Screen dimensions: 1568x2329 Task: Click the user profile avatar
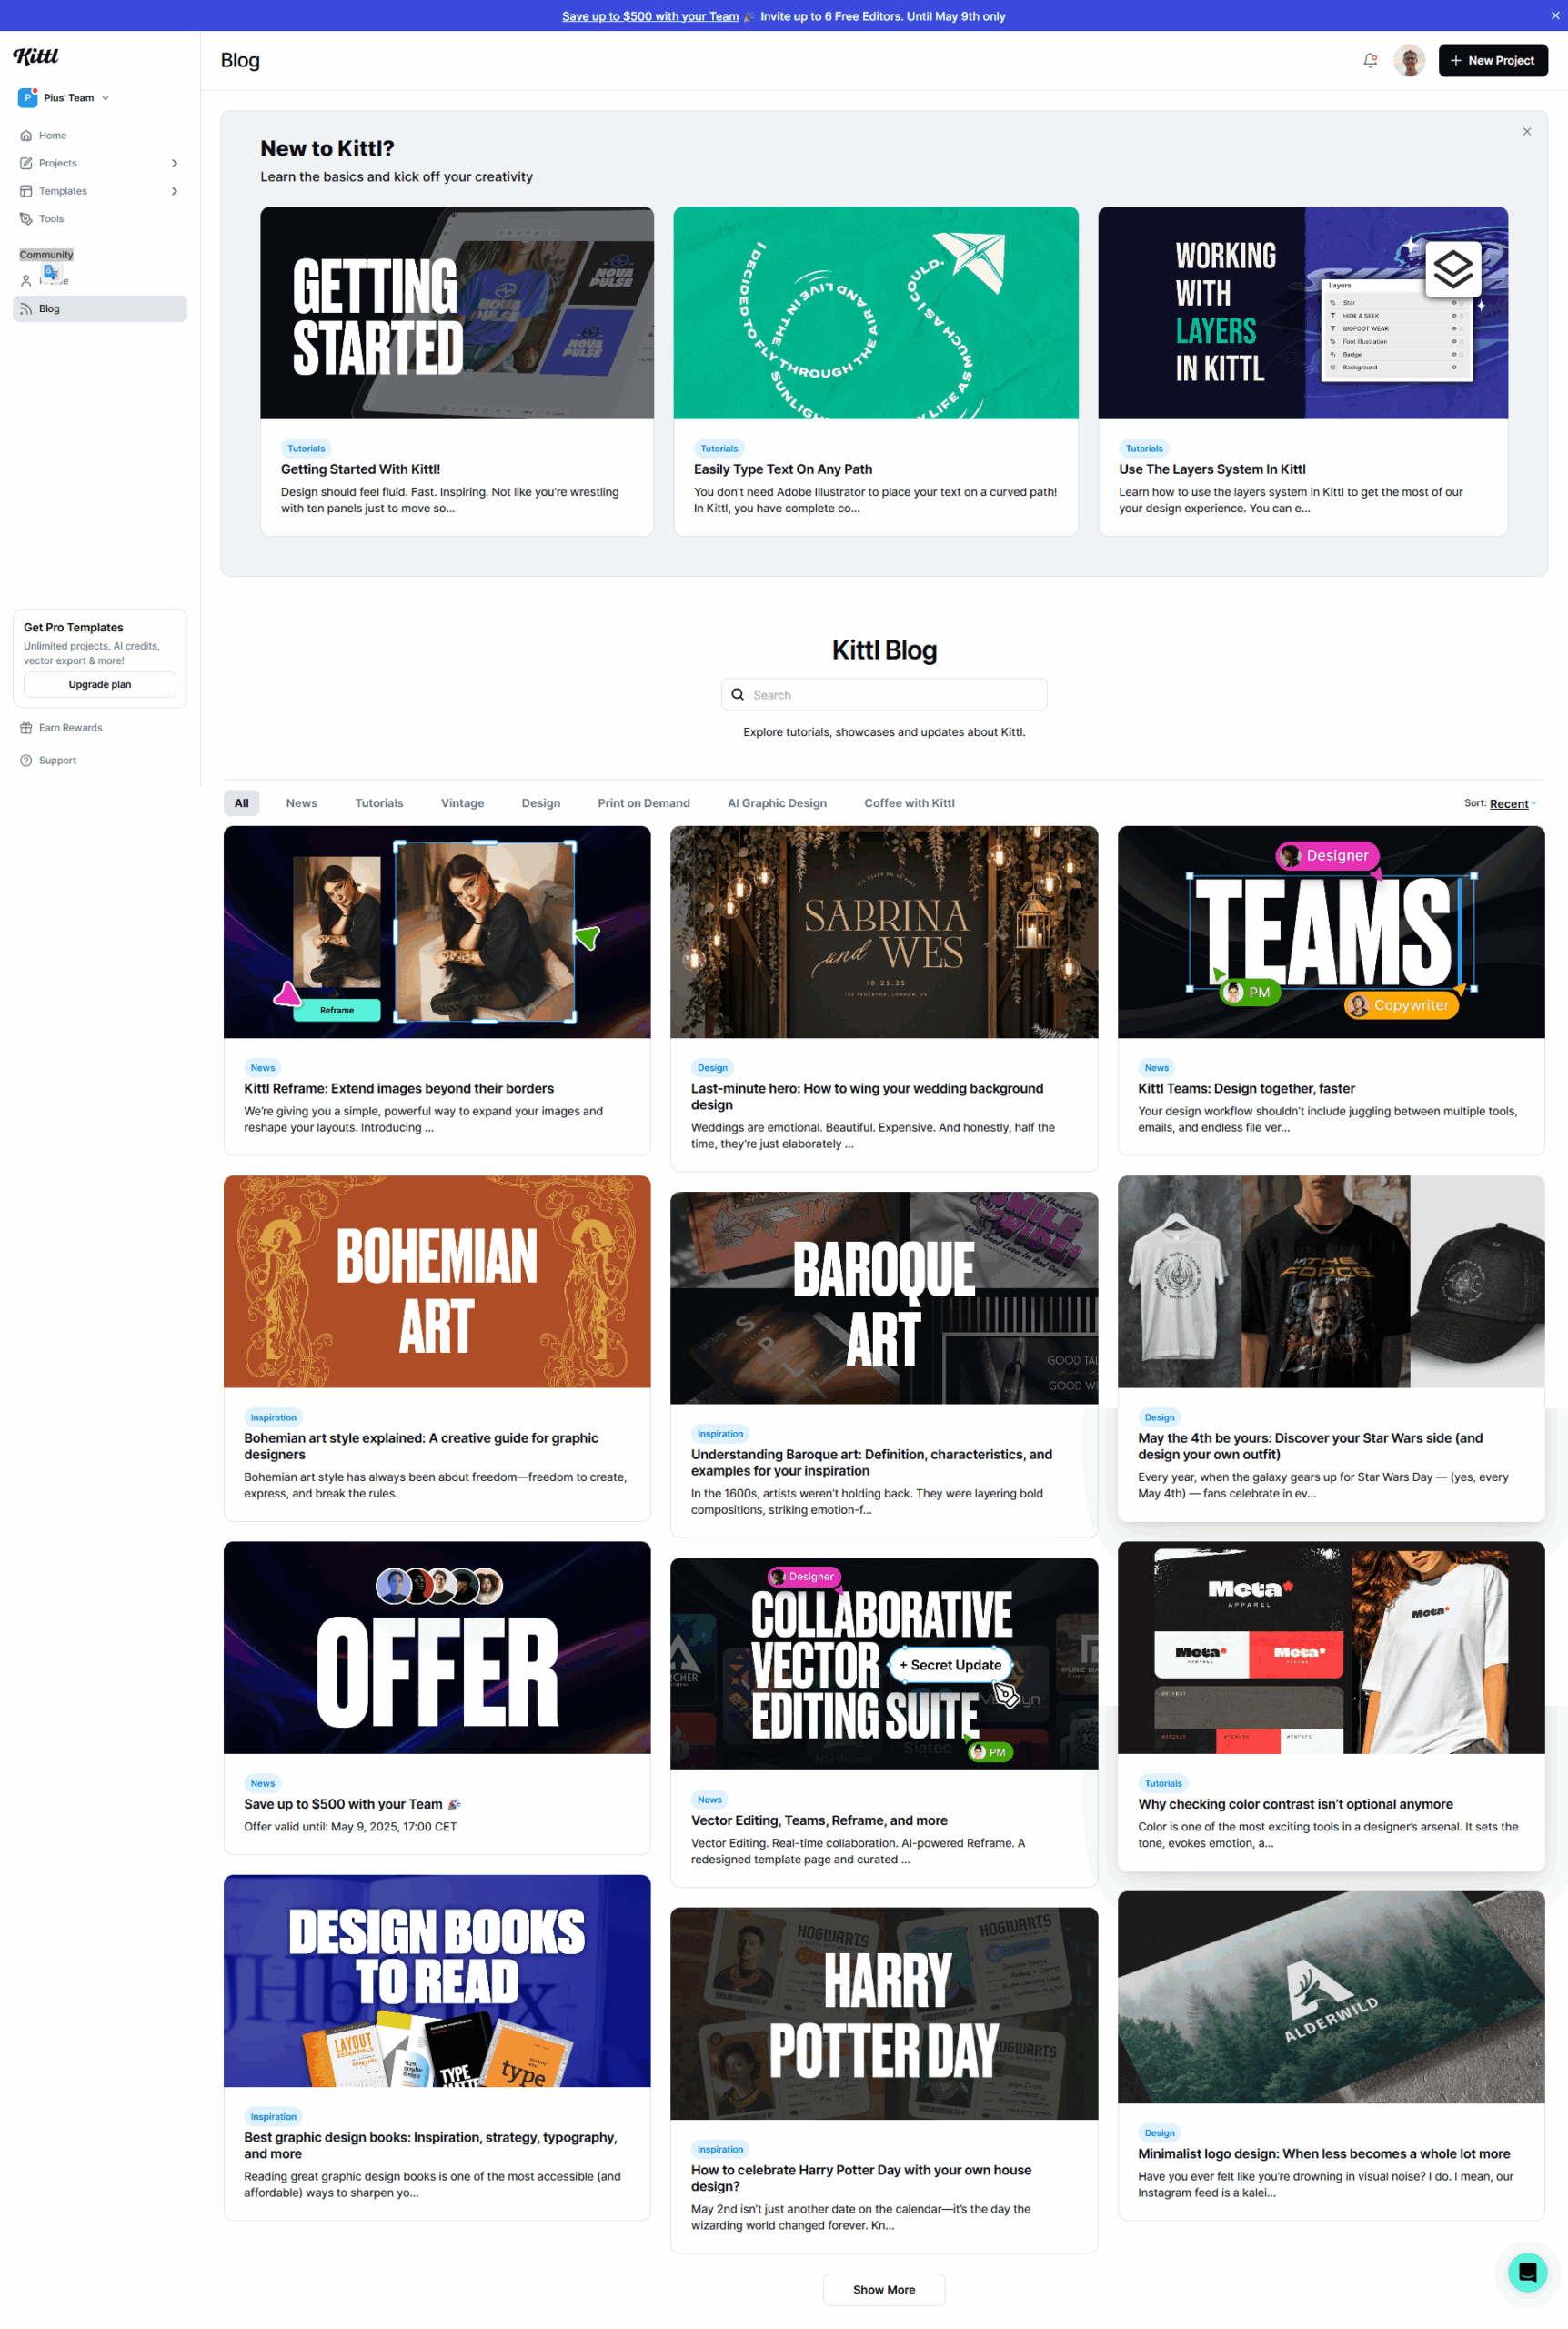click(1408, 61)
